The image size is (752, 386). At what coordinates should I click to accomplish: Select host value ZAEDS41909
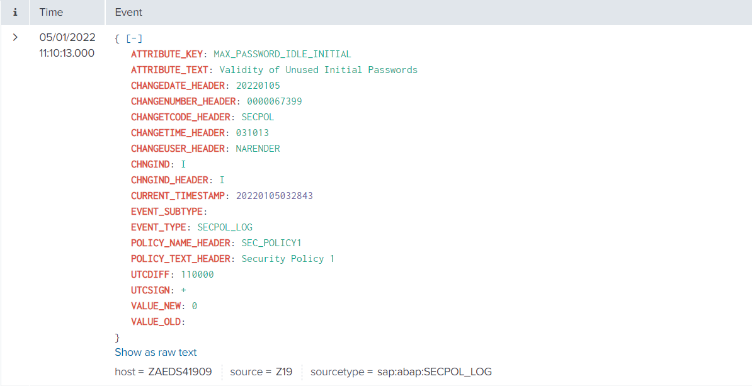click(x=179, y=372)
